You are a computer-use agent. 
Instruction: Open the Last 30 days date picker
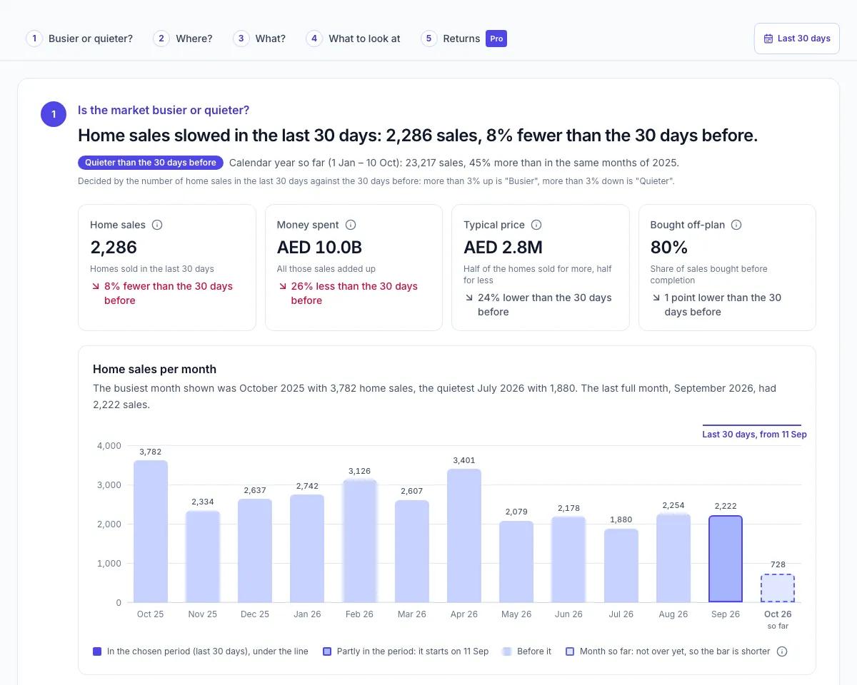[x=796, y=39]
